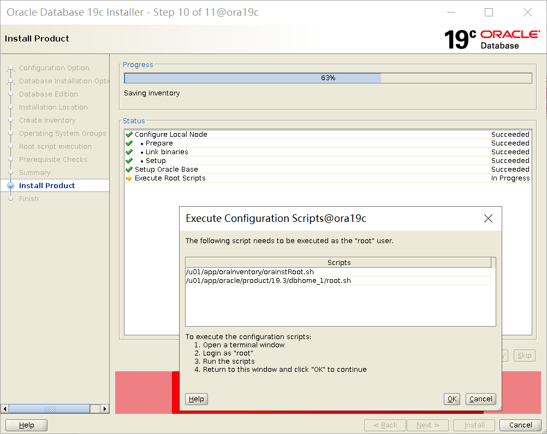Click the disabled Next button
This screenshot has width=547, height=434.
tap(427, 425)
